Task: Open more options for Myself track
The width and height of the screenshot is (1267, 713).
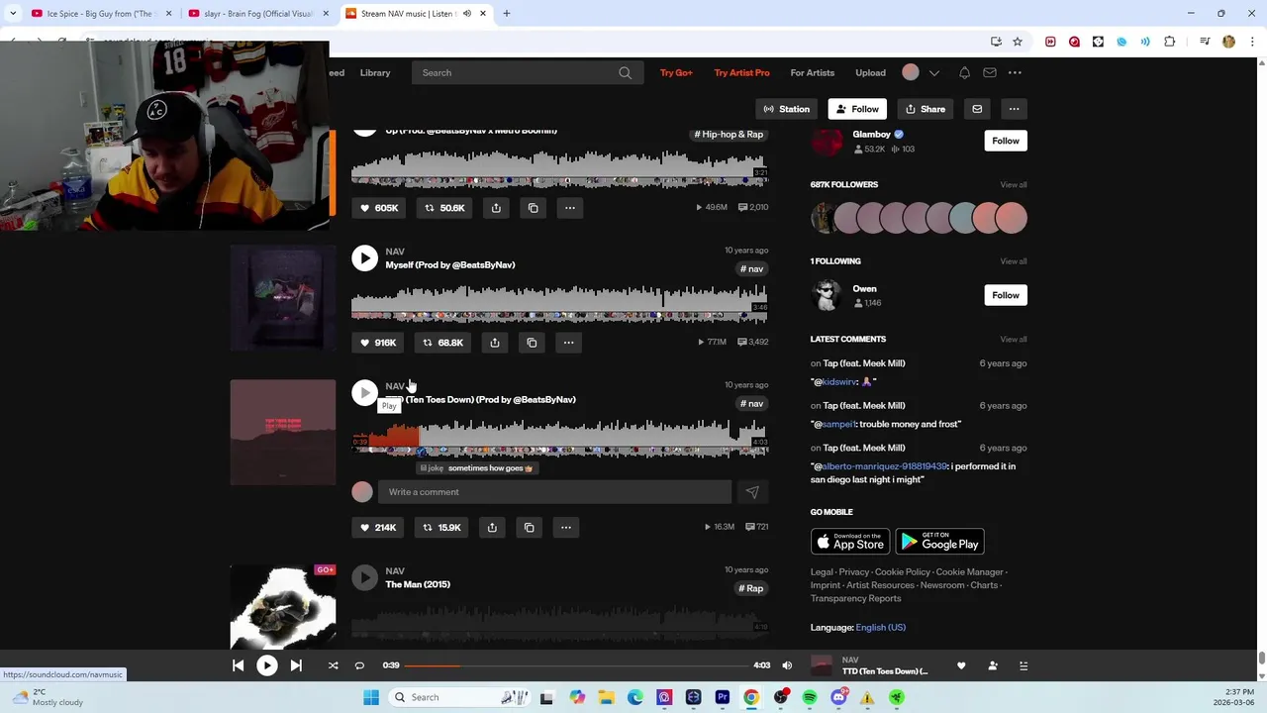Action: [x=568, y=343]
